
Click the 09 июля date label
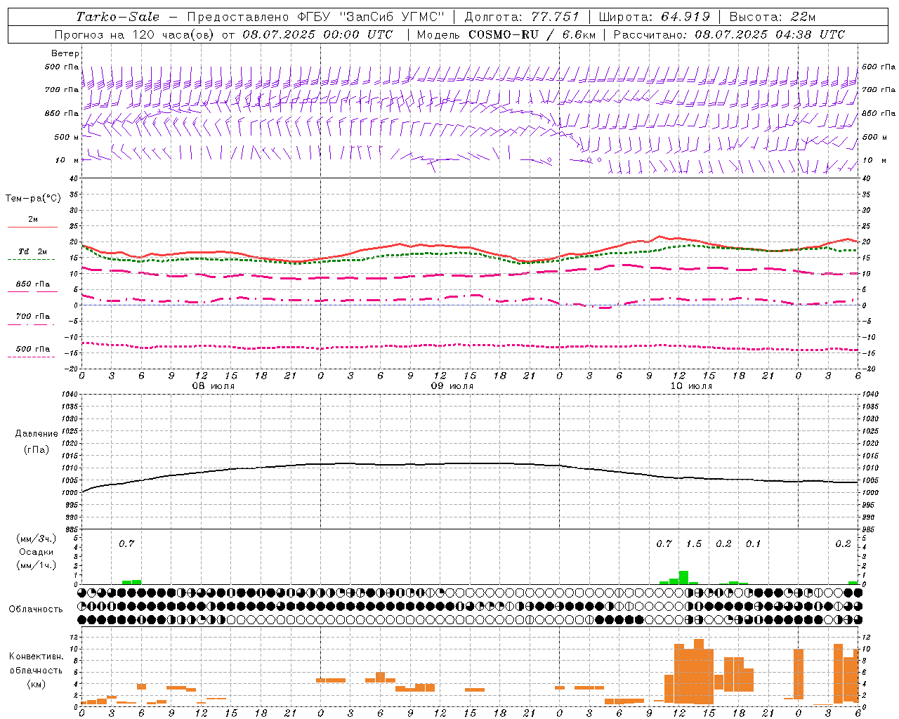pos(452,386)
